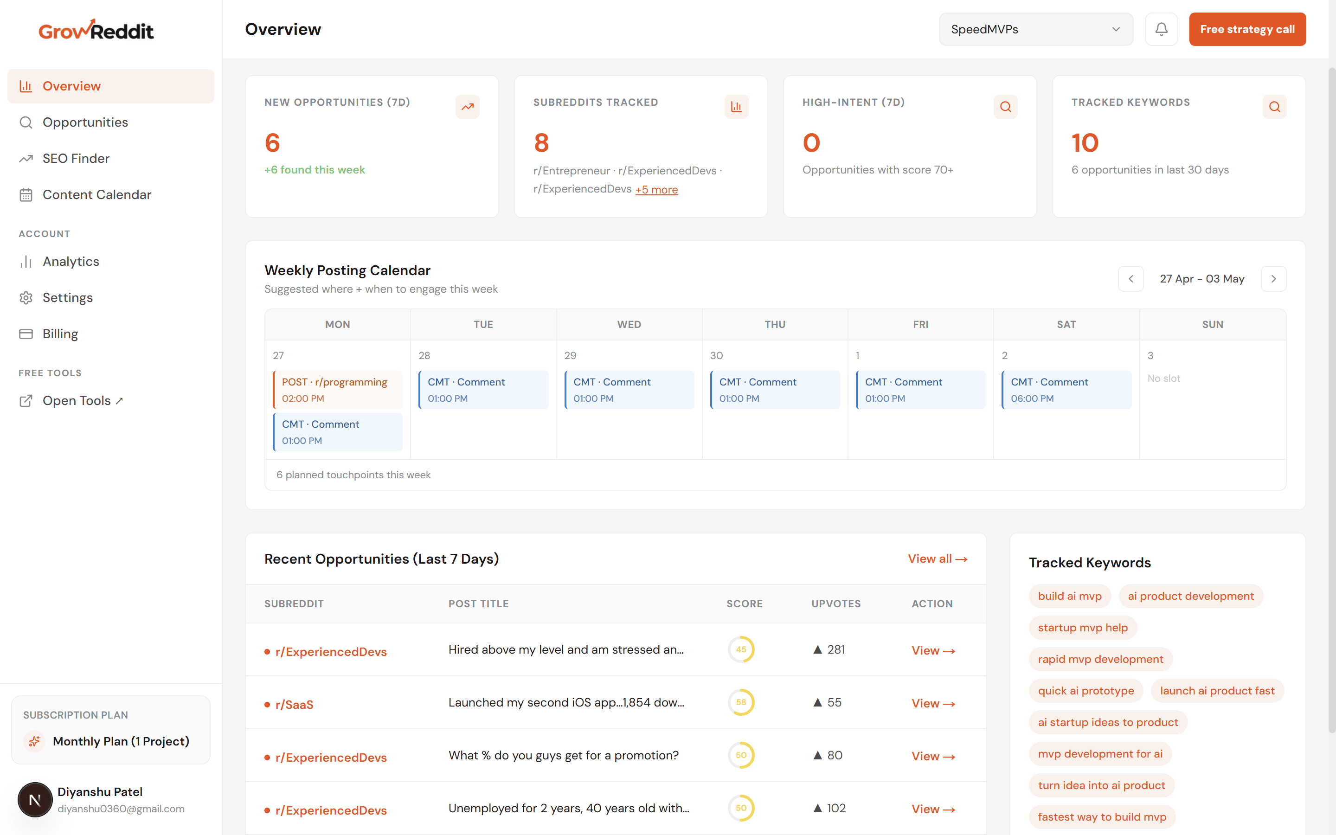
Task: Expand the +5 more subreddits list
Action: pos(656,189)
